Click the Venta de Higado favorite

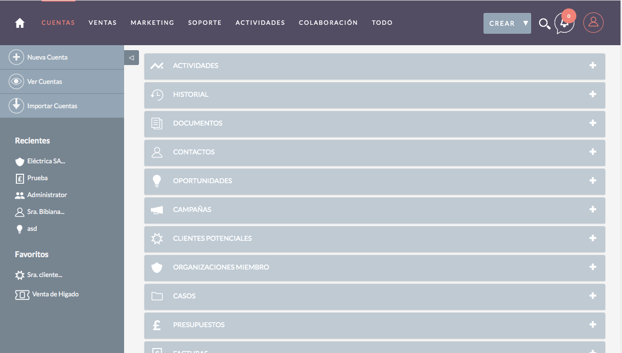(55, 294)
